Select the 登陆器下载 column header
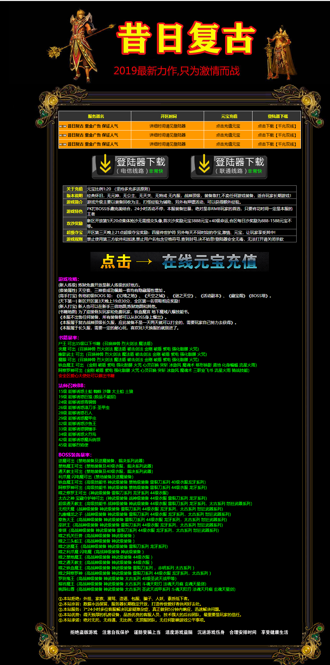Screen dimensions: 330x665 [x=277, y=116]
